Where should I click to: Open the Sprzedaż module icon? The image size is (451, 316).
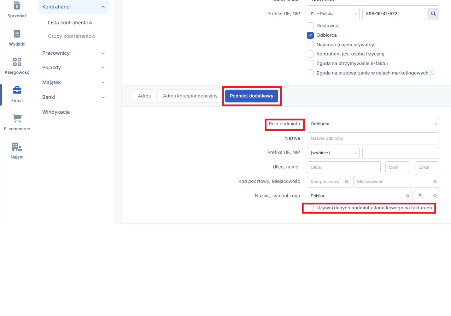pyautogui.click(x=17, y=5)
